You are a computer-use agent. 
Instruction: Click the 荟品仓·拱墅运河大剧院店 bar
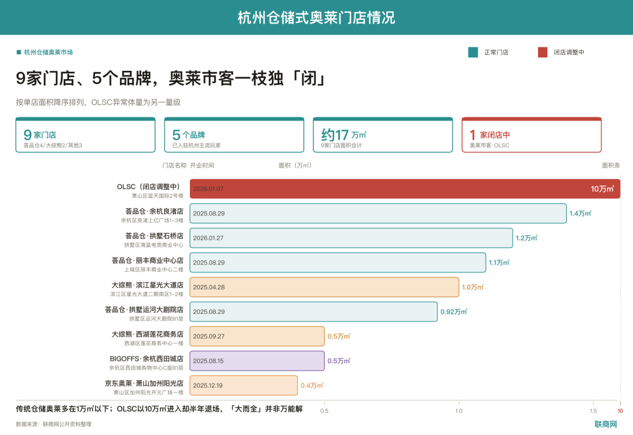[x=314, y=311]
